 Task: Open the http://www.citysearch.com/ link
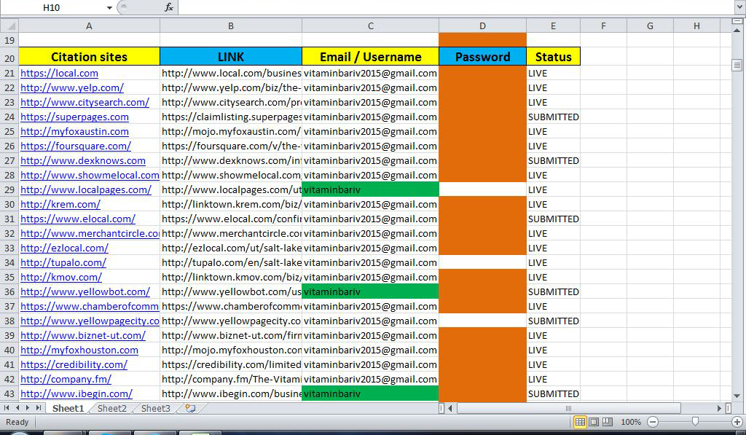click(x=85, y=102)
